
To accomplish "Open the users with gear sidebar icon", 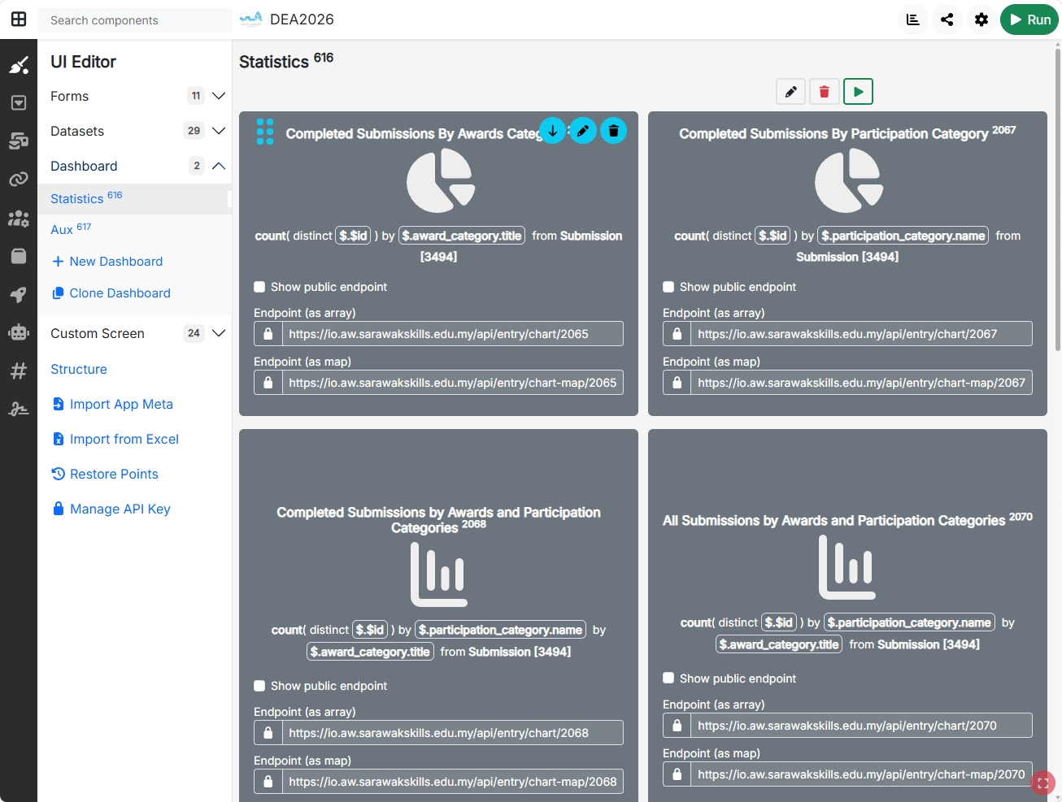I will 19,218.
